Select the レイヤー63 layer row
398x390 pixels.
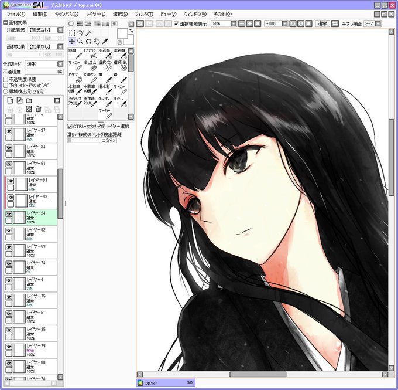click(30, 250)
